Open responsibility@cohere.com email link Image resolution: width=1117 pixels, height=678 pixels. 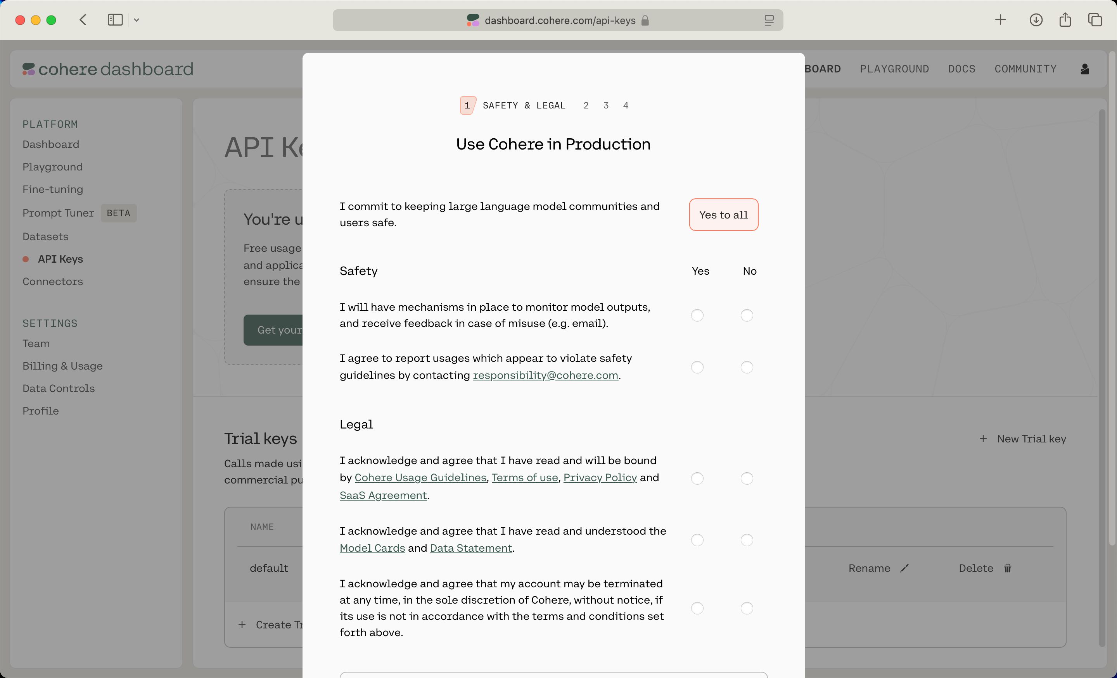(x=545, y=375)
